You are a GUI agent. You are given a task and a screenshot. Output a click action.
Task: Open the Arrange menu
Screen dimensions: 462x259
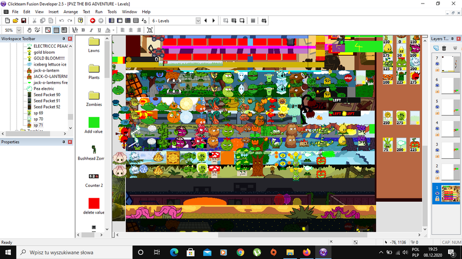click(71, 12)
